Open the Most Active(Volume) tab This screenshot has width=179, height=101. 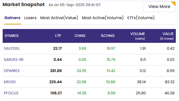coord(103,18)
